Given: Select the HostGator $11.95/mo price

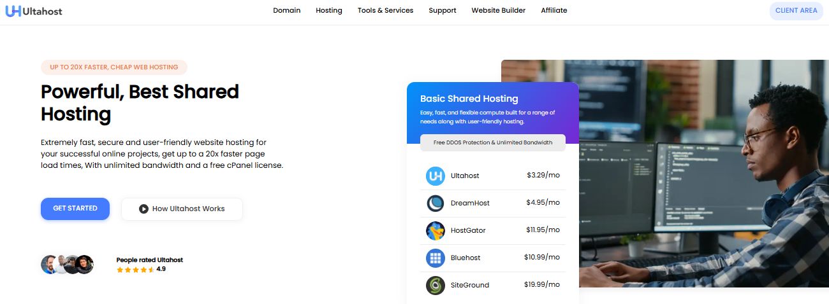Looking at the screenshot, I should (543, 230).
